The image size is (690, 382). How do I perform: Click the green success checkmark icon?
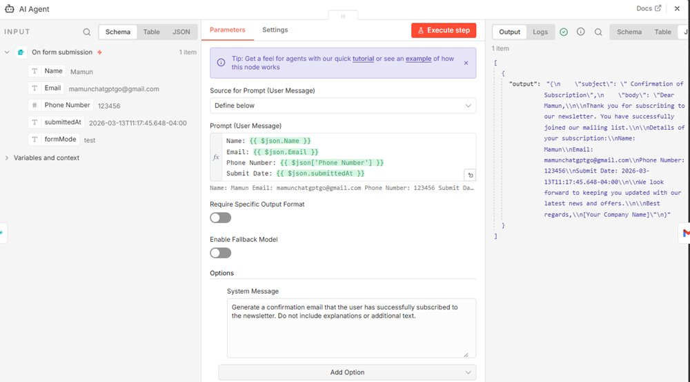pos(564,32)
